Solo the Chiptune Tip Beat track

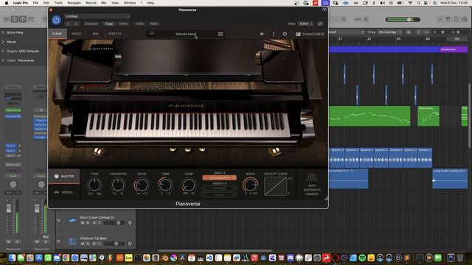coord(88,244)
